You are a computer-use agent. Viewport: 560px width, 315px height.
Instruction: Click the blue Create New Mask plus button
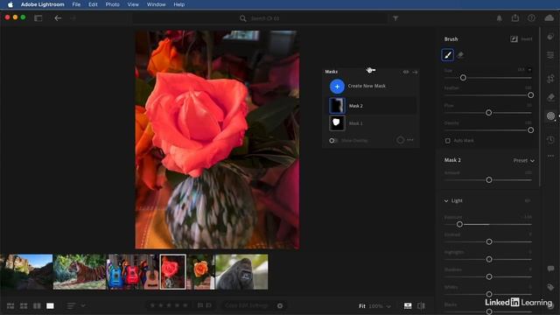click(x=337, y=87)
